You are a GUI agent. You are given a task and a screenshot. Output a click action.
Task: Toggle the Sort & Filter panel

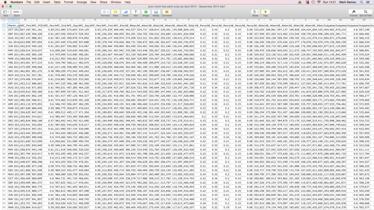coord(365,13)
